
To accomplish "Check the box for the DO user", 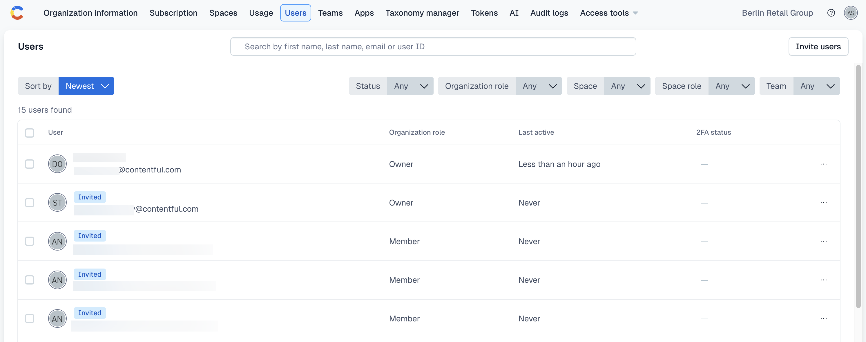I will (30, 164).
